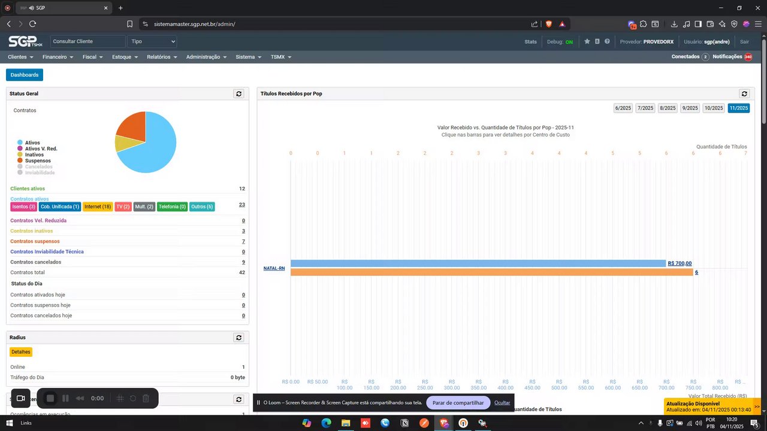Expand the Estoque menu
Screen dimensions: 767x431
point(125,57)
